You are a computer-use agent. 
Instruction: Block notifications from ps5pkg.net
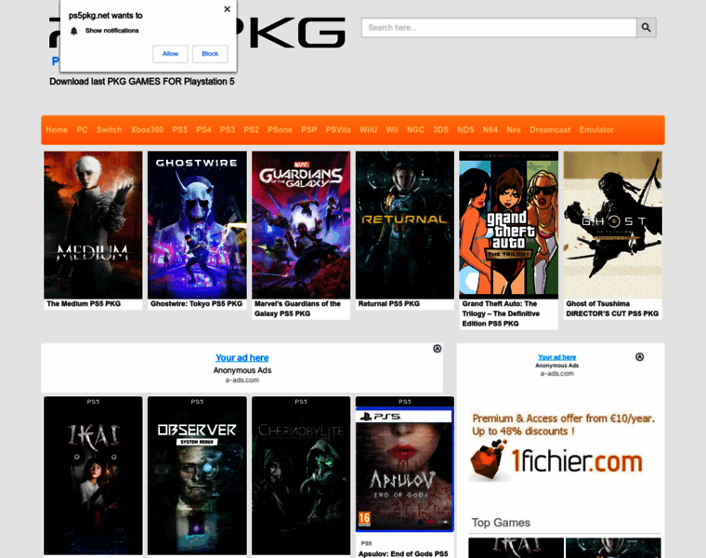[x=210, y=54]
